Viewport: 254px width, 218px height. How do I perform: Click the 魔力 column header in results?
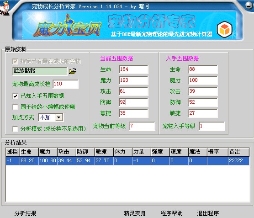48,152
